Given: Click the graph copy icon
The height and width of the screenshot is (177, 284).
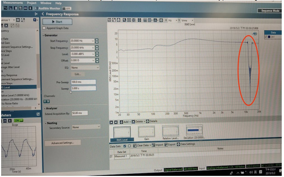Looking at the screenshot, I should coord(114,20).
